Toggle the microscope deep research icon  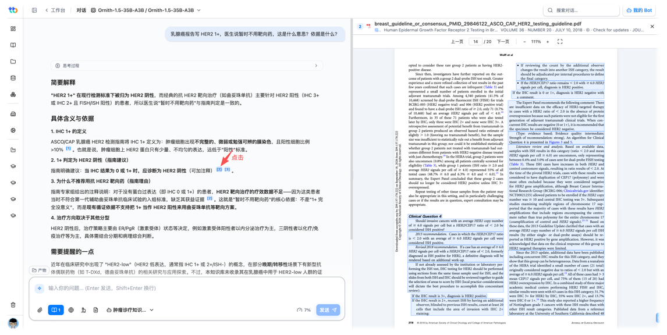83,310
